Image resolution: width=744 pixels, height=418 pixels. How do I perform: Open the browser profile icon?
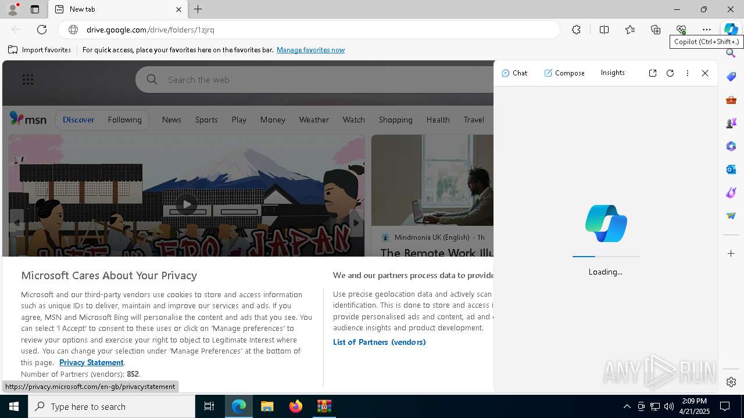tap(12, 9)
